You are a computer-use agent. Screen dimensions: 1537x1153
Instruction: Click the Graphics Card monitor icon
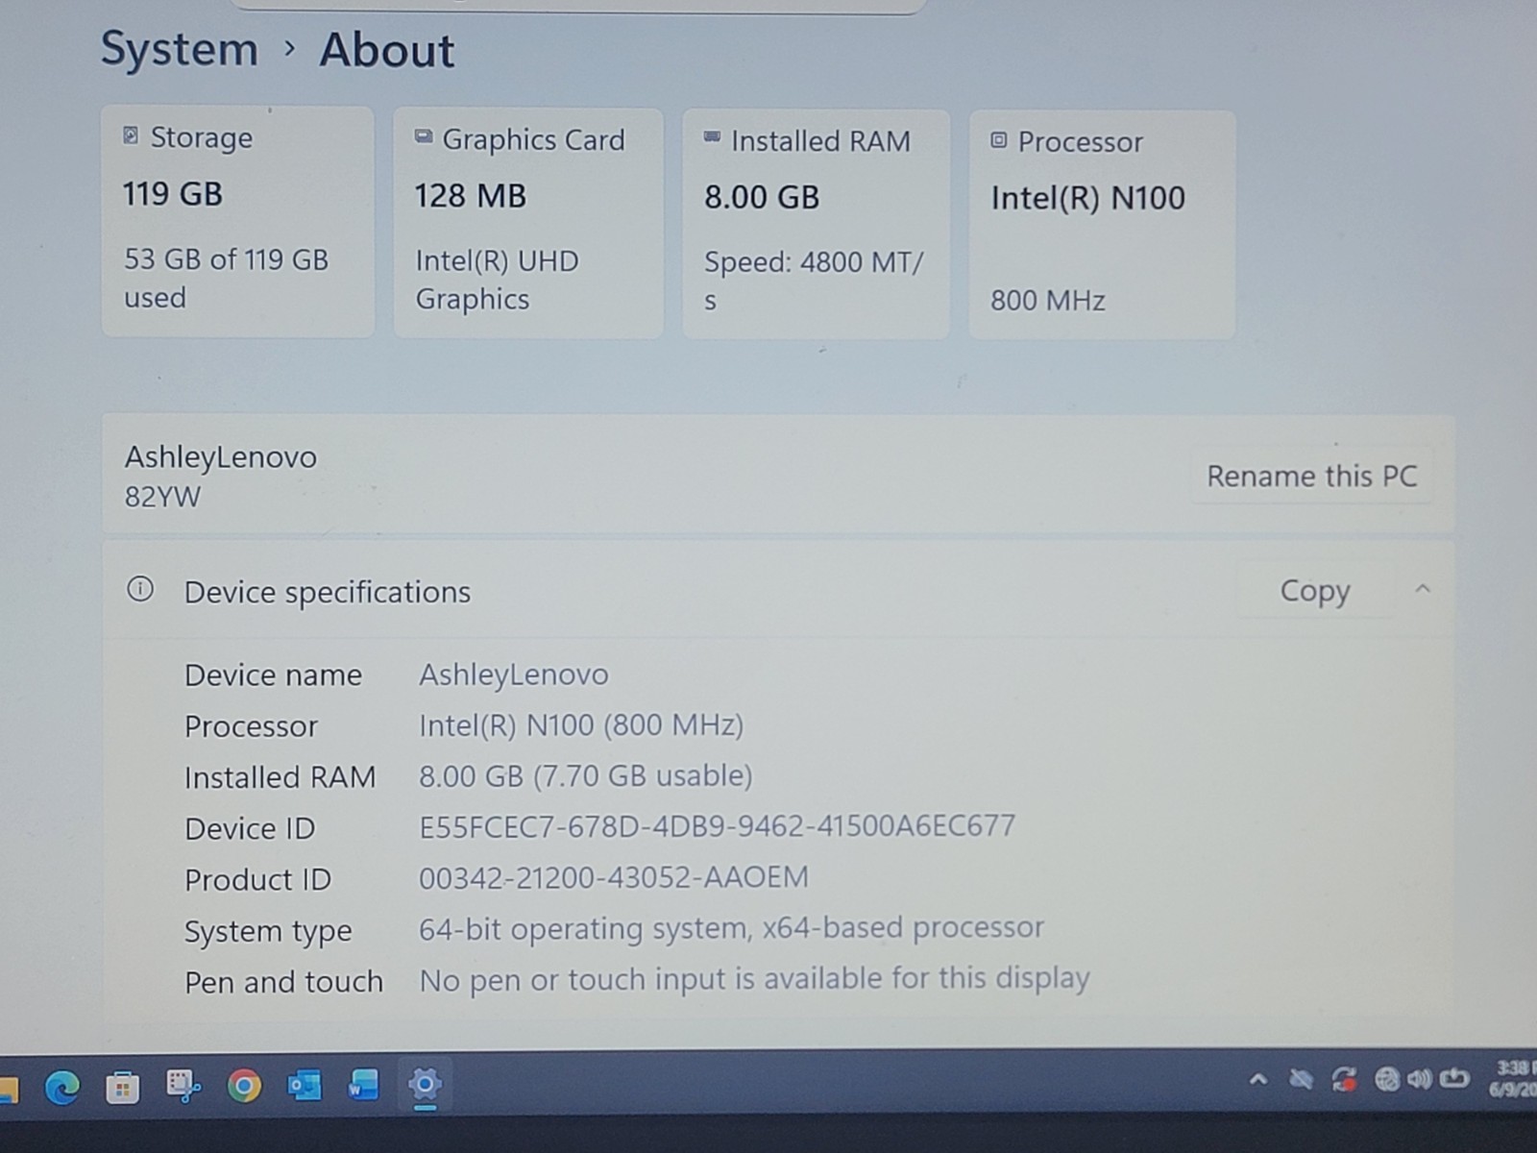coord(423,136)
